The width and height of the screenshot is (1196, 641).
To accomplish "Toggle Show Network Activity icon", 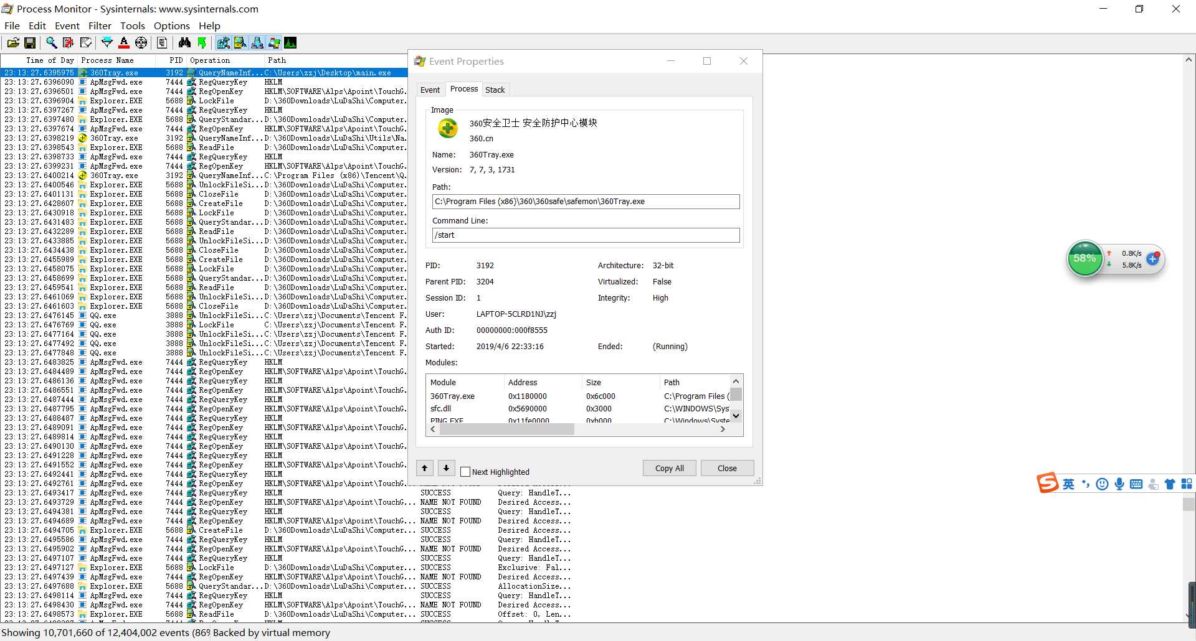I will click(257, 42).
